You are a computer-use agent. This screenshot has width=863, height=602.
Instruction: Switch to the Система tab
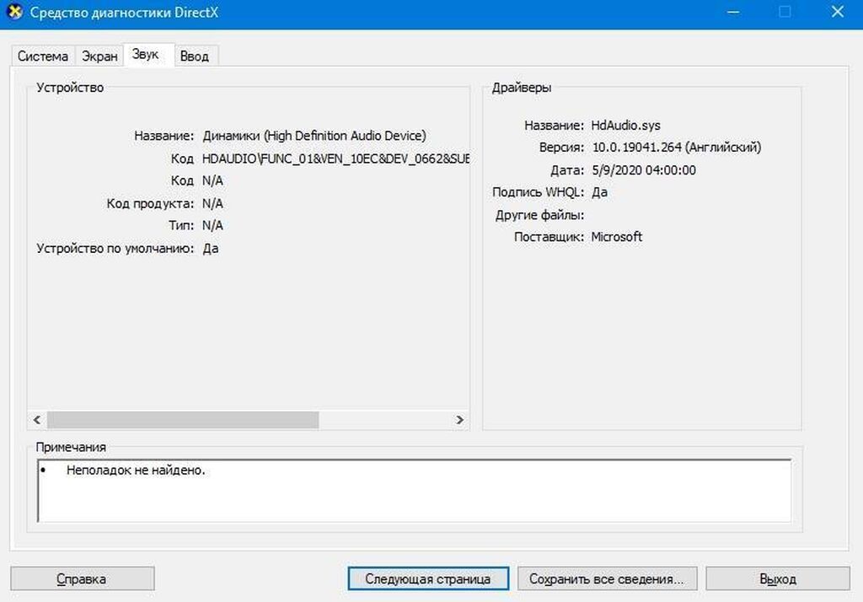[x=43, y=56]
